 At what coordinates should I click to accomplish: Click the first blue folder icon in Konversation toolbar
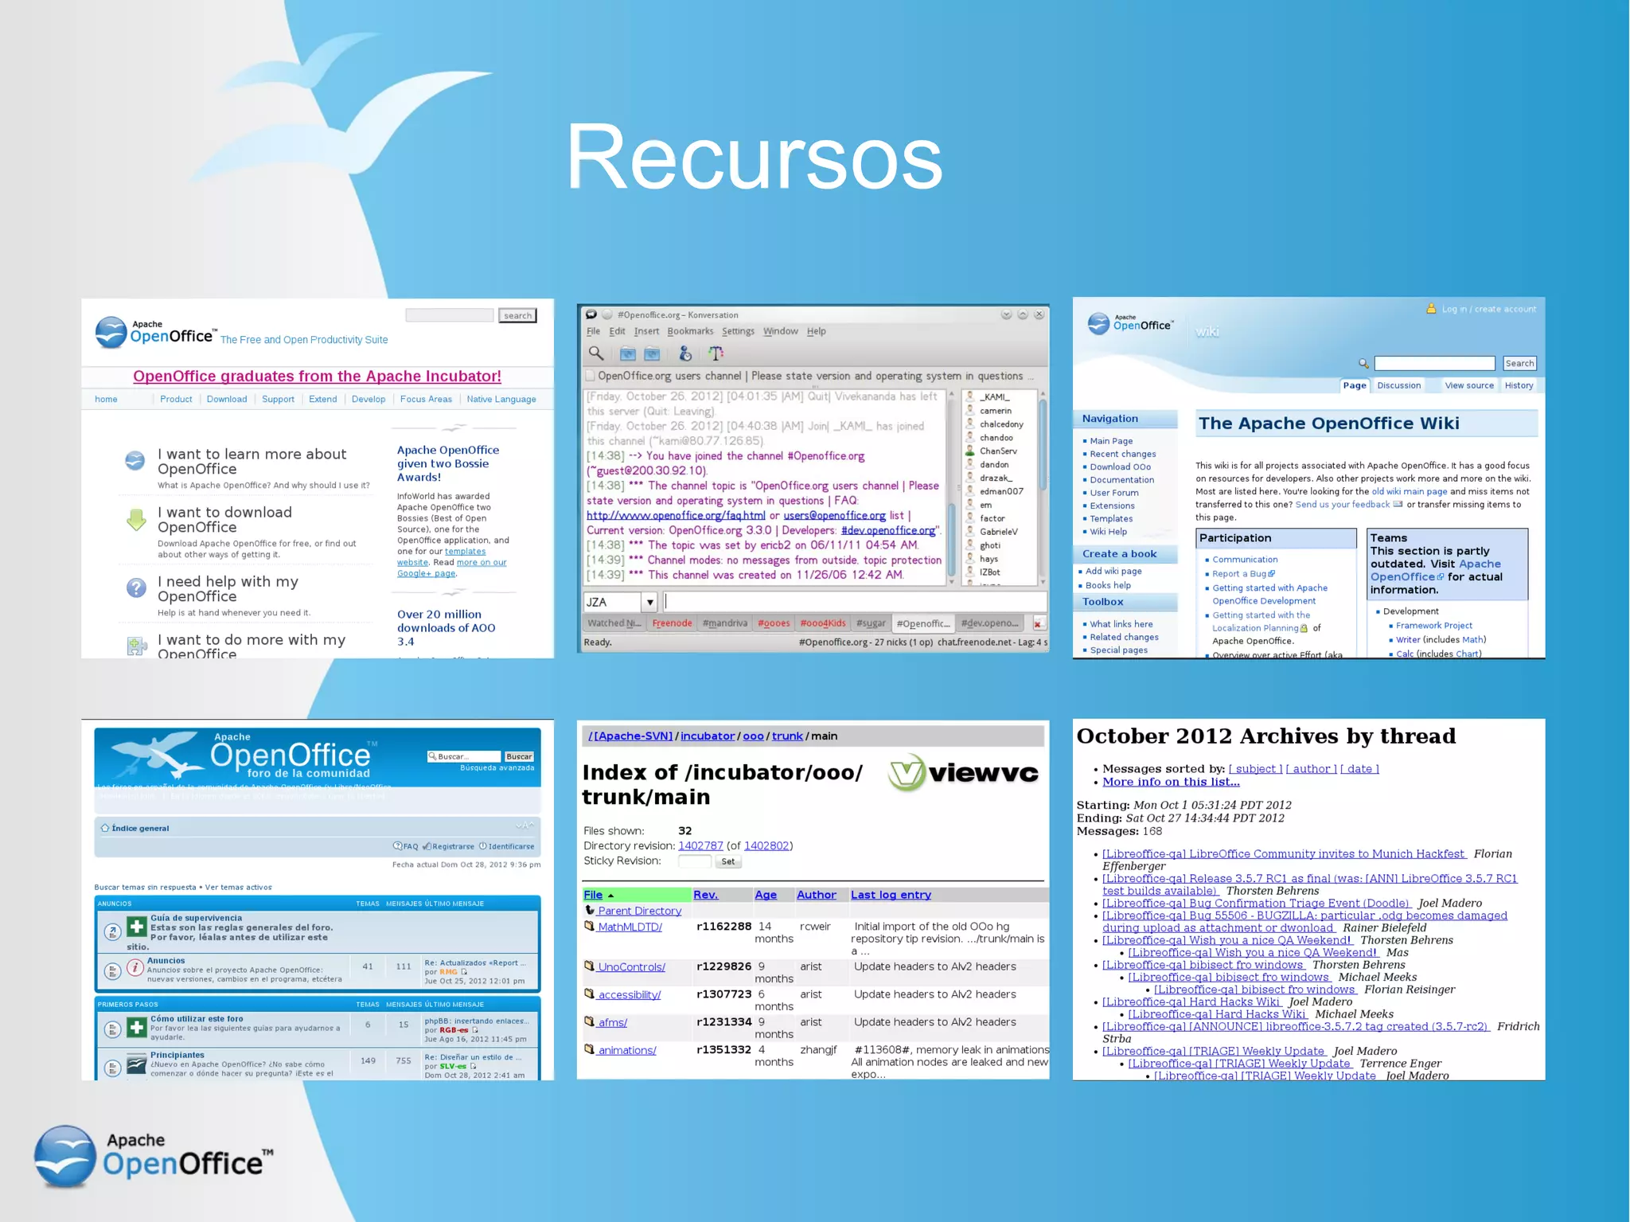click(x=627, y=353)
